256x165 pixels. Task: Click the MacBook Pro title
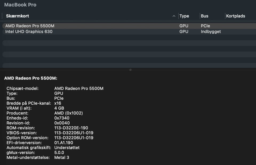[20, 5]
